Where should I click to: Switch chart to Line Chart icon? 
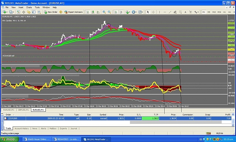[x=98, y=12]
